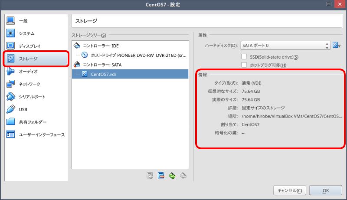Screen dimensions: 347x200
Task: Select the コントローラー: SATA tree row
Action: point(130,65)
